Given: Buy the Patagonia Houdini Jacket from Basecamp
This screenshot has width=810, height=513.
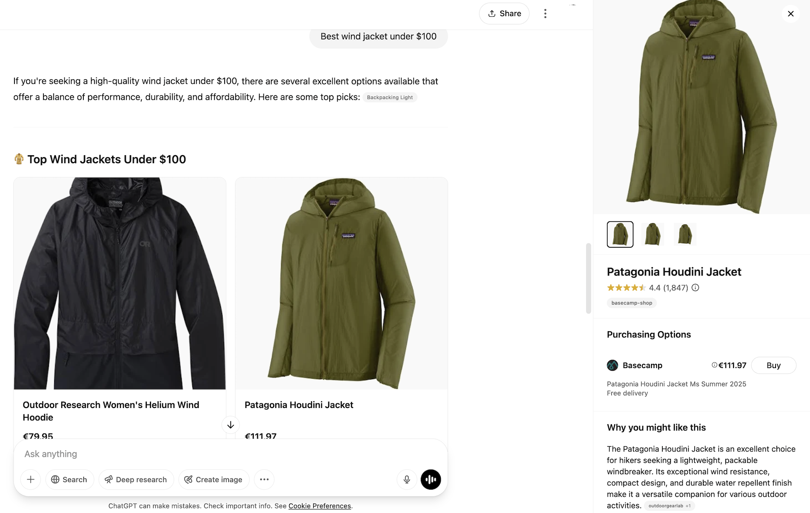Looking at the screenshot, I should click(x=773, y=365).
